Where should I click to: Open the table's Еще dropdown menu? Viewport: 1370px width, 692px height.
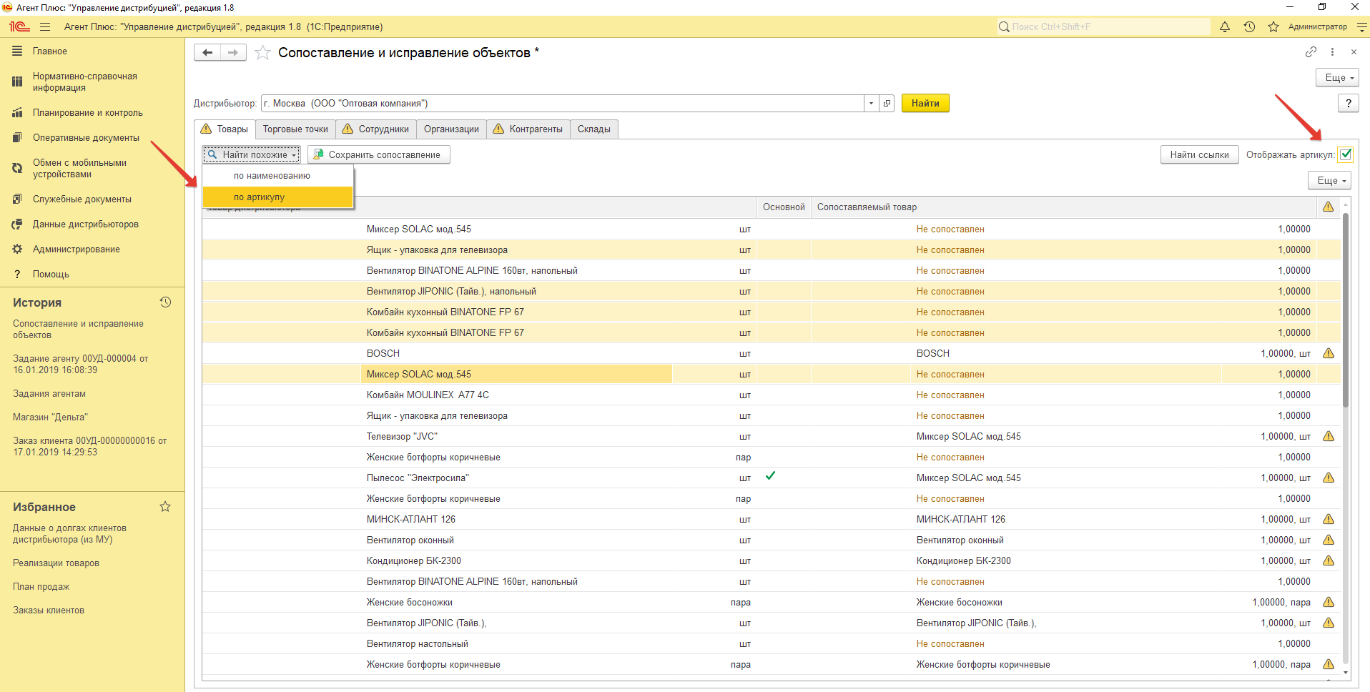click(1329, 180)
